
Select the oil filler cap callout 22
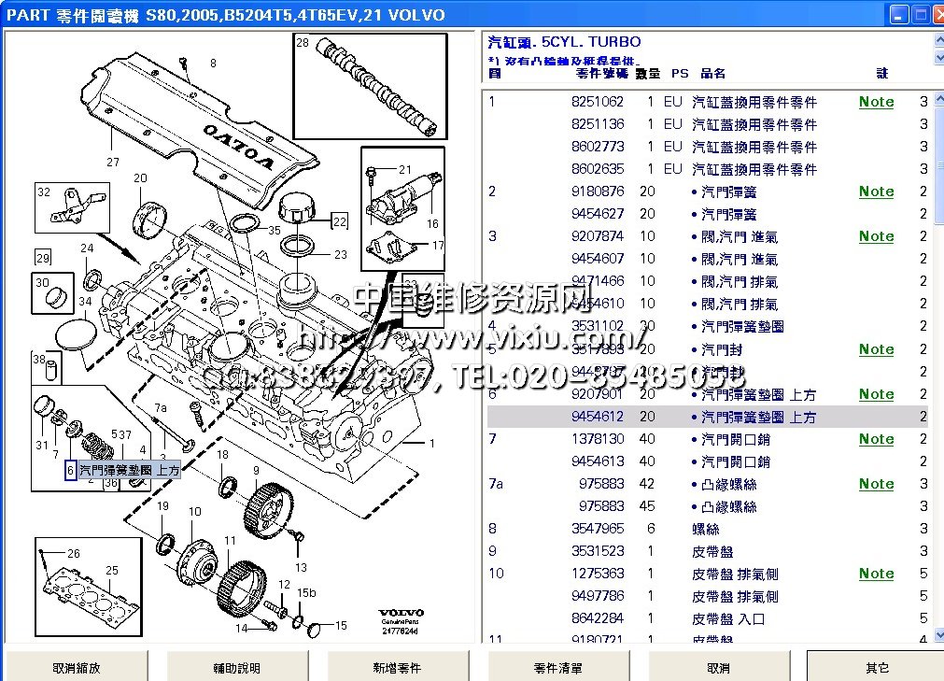click(339, 221)
